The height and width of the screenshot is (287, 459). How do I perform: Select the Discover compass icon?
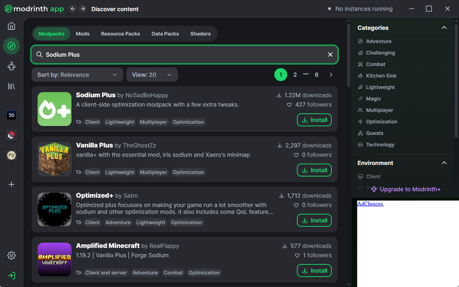[11, 46]
